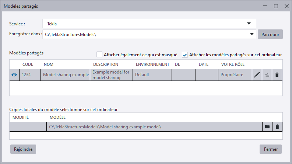Click the pencil edit icon for the shared model

257,75
